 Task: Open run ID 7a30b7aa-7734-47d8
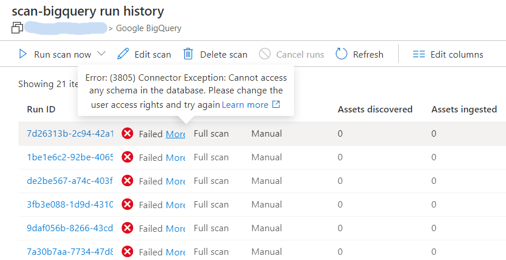[x=70, y=252]
